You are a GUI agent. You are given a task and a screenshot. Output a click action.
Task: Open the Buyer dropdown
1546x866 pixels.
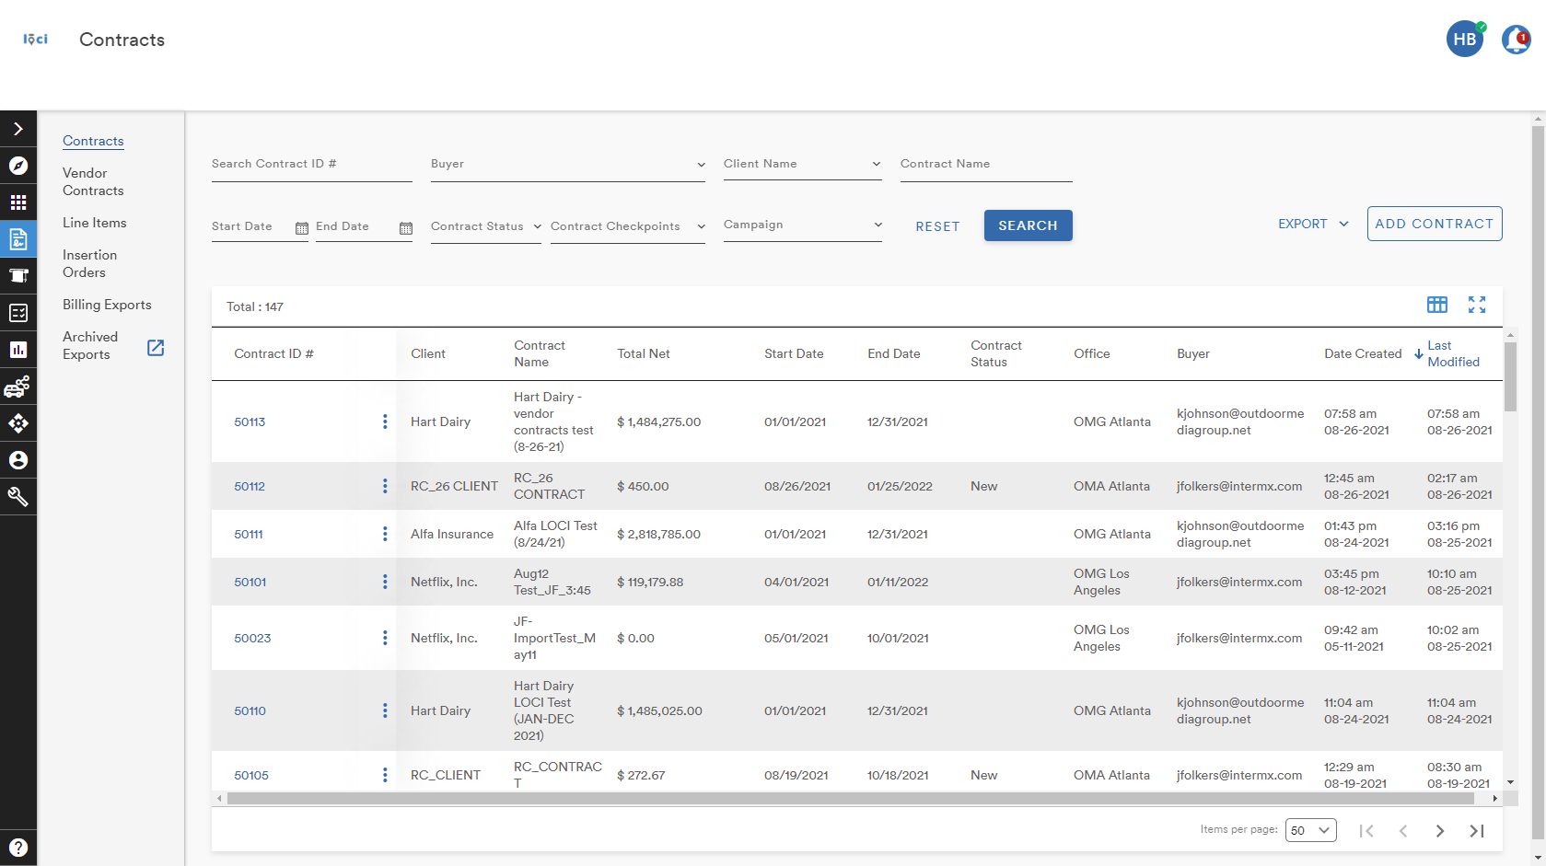click(x=568, y=165)
